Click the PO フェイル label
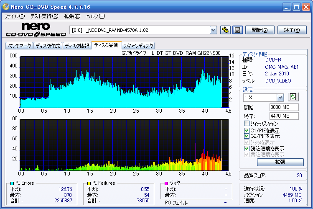 tap(176, 203)
